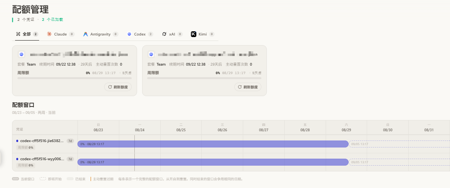This screenshot has height=188, width=450.
Task: Click the xAI logo icon
Action: pyautogui.click(x=164, y=34)
